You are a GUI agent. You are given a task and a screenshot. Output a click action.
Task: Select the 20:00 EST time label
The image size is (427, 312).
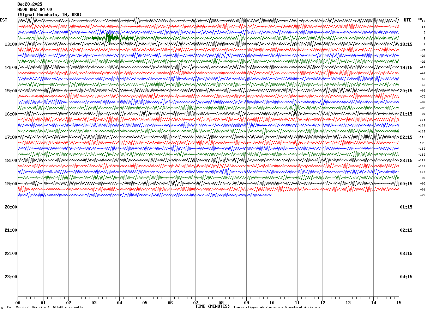tap(11, 207)
